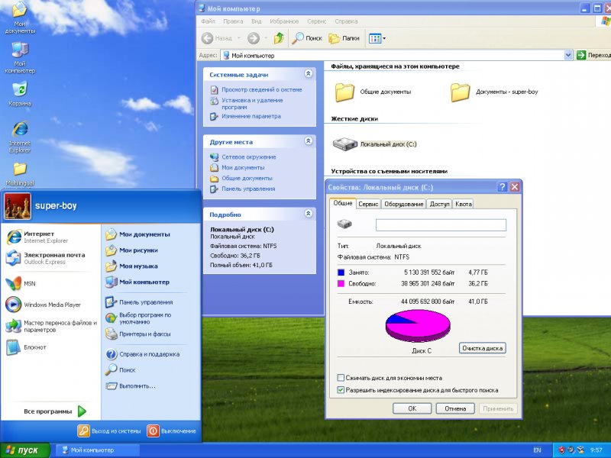The height and width of the screenshot is (458, 611).
Task: Open Files and Settings Transfer Wizard
Action: pos(51,327)
